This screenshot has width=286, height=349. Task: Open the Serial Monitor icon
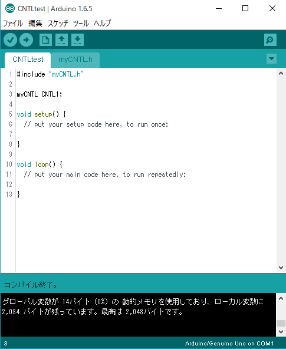pos(270,40)
